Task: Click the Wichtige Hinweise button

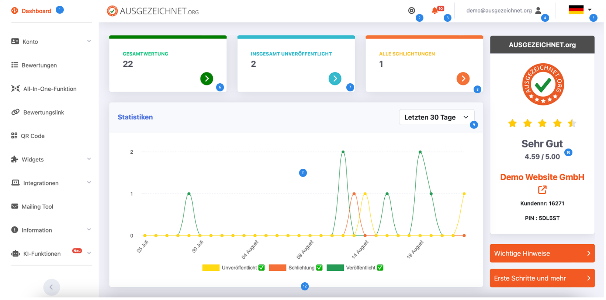Action: 542,253
